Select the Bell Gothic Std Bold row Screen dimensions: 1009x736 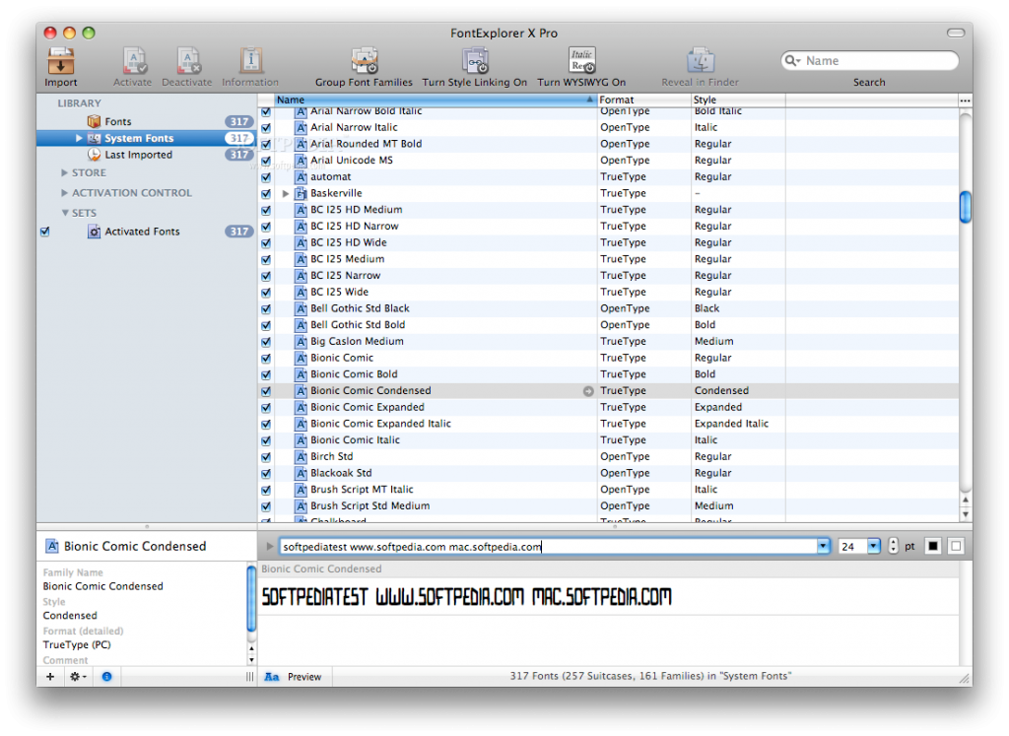pyautogui.click(x=608, y=325)
